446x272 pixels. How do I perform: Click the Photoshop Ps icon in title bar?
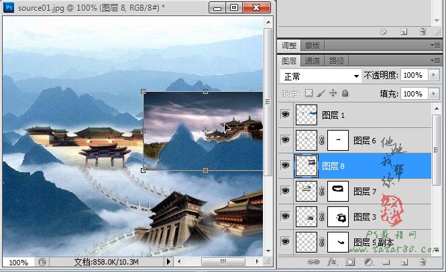coord(9,7)
